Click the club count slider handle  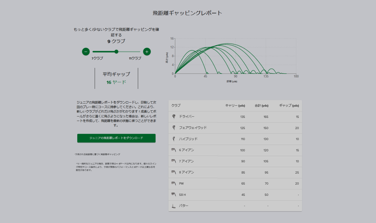[x=116, y=52]
